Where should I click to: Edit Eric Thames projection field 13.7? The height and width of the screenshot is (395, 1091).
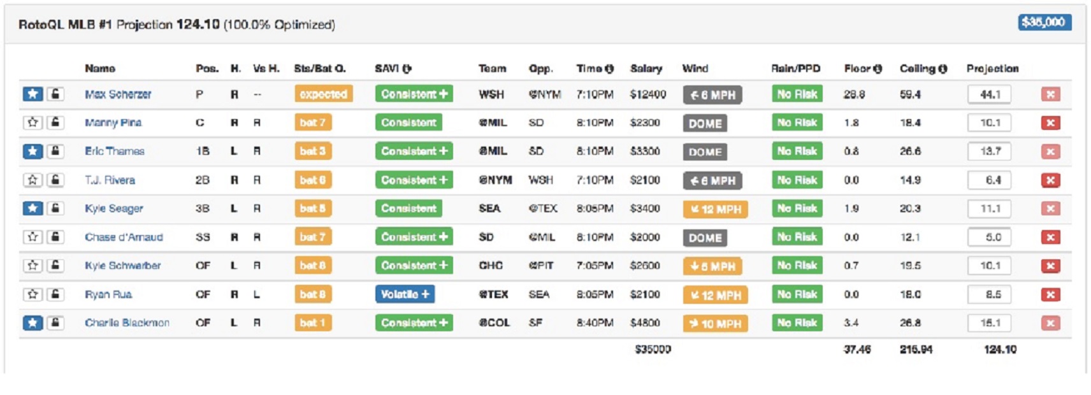[x=989, y=152]
